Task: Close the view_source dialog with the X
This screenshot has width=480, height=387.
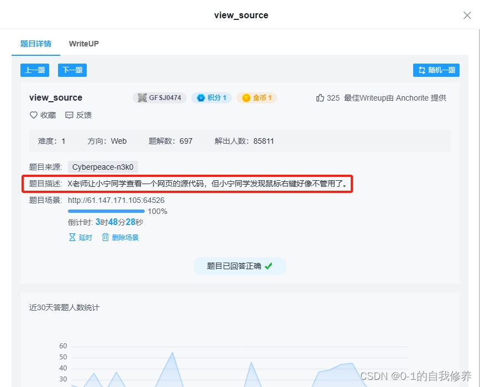Action: point(467,15)
